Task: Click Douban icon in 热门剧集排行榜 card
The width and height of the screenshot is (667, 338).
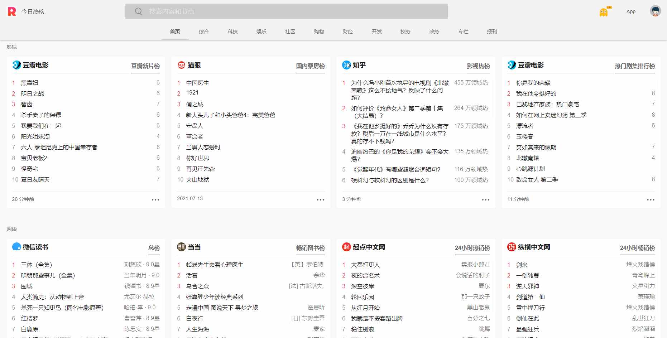Action: (512, 65)
